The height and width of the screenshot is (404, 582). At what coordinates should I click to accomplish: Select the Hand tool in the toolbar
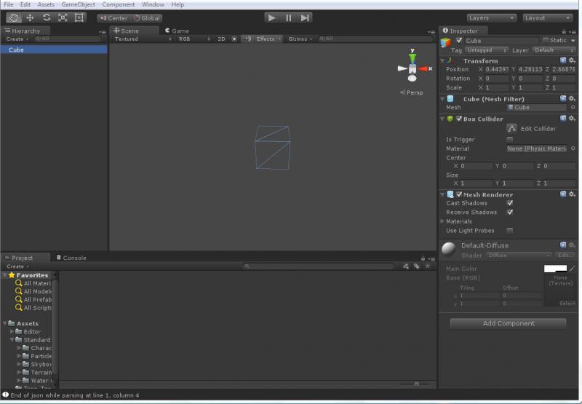coord(13,17)
